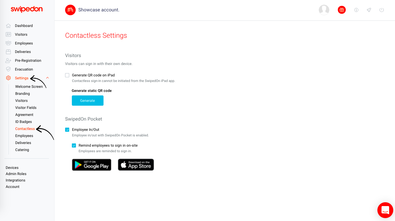Open the App Store download badge
Screen dimensions: 395x221
pyautogui.click(x=136, y=165)
